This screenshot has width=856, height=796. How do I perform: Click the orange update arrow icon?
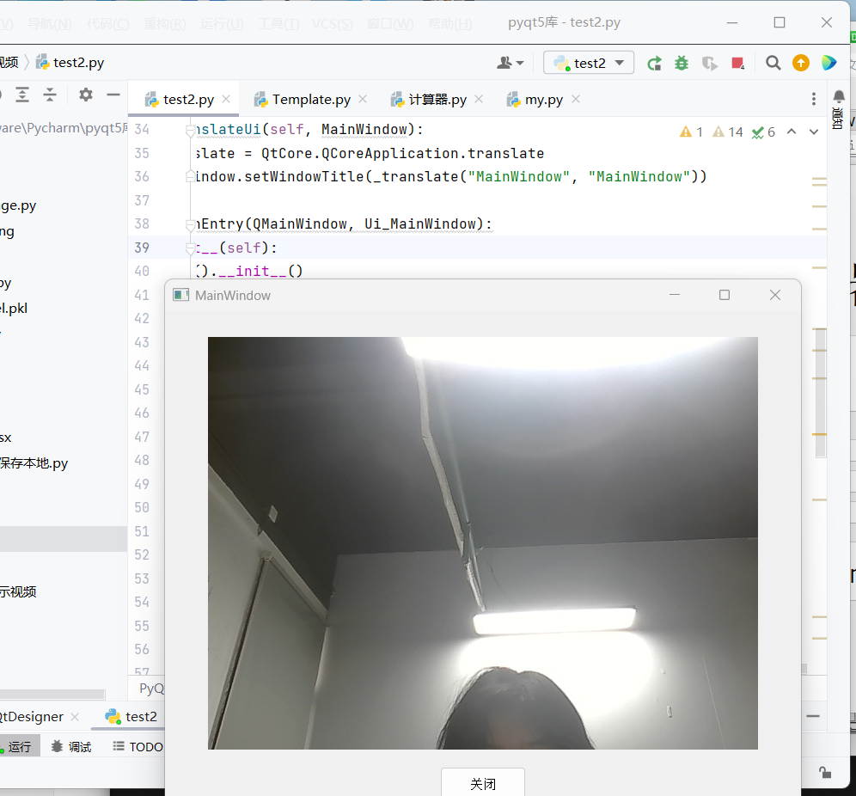pos(801,63)
